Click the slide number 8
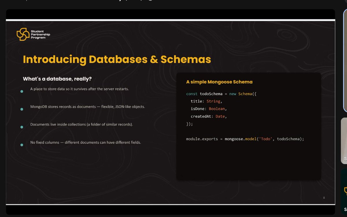This screenshot has height=217, width=347. point(324,198)
